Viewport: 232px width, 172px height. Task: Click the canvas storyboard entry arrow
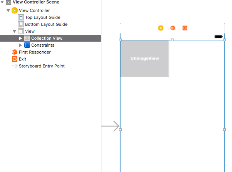pos(110,126)
